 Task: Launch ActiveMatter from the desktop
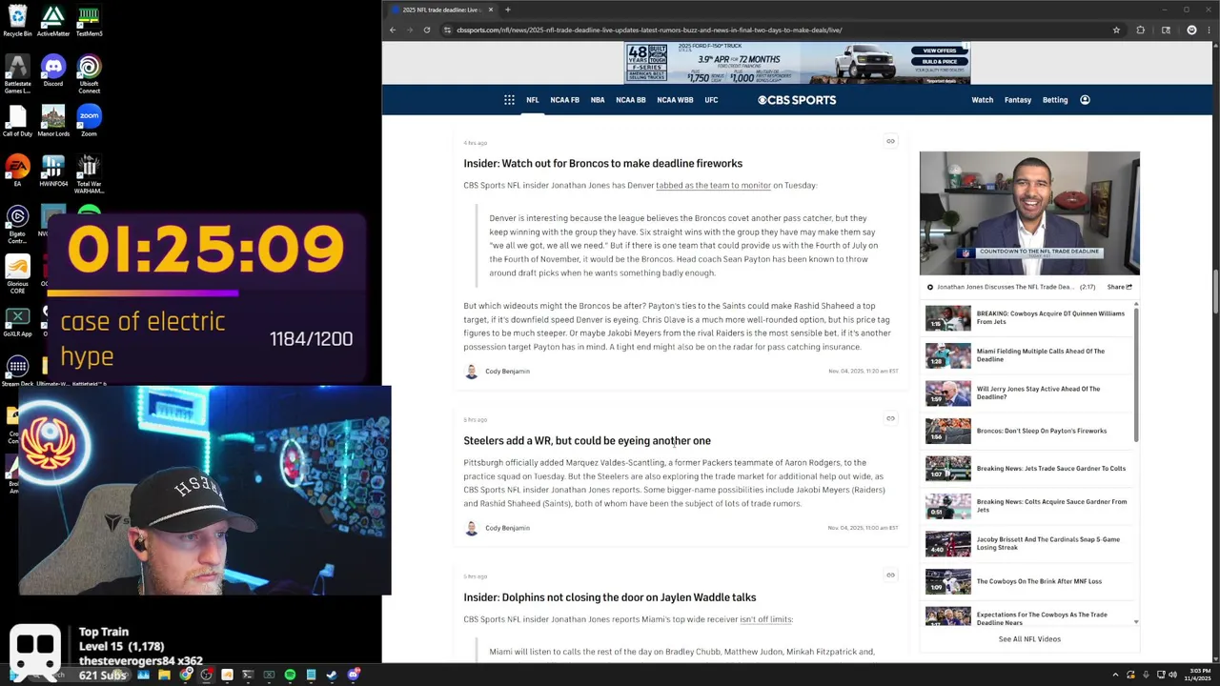point(53,21)
